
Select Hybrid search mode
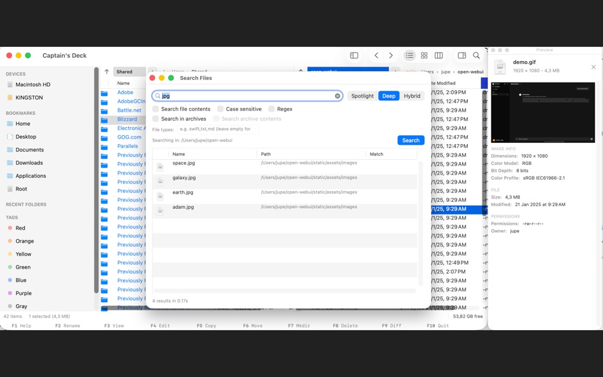click(412, 96)
